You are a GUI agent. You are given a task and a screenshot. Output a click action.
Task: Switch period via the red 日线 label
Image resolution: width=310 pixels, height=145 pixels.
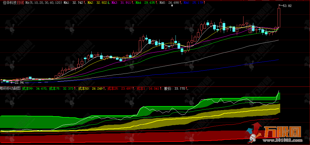tap(20, 3)
